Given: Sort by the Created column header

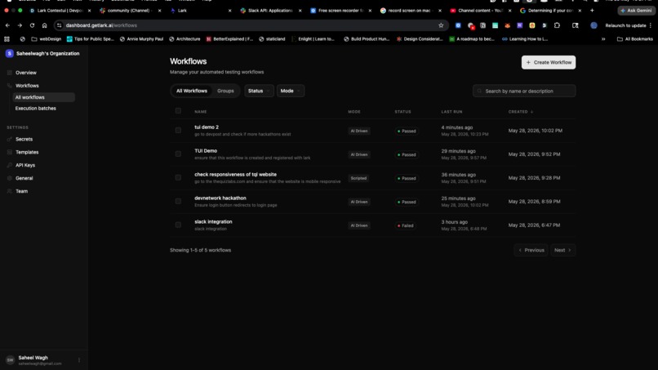Looking at the screenshot, I should [x=520, y=112].
